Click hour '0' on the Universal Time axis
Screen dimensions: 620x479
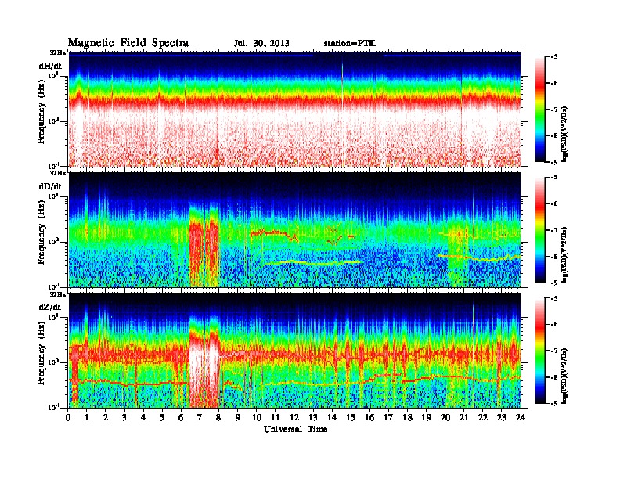[68, 417]
